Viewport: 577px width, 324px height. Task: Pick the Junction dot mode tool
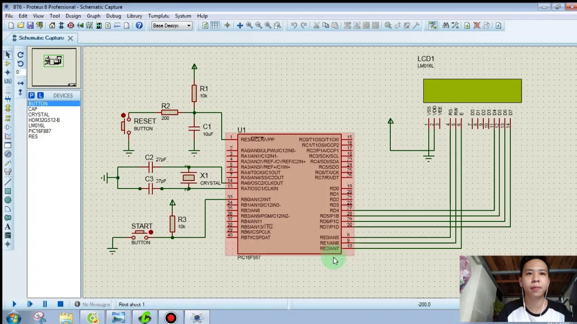click(x=8, y=72)
